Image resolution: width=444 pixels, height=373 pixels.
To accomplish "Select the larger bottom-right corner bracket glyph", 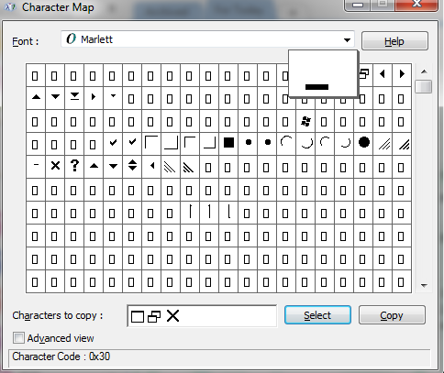I will pos(171,143).
